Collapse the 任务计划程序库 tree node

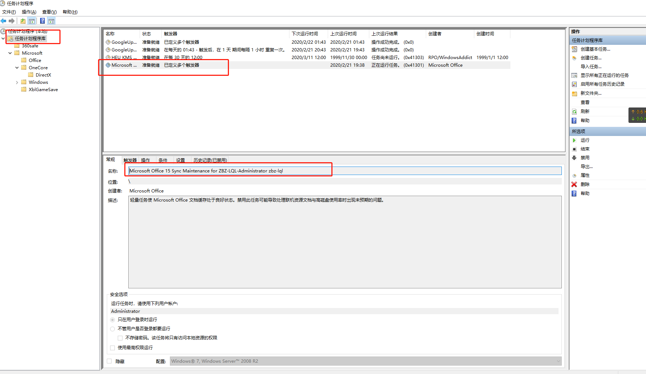3,39
